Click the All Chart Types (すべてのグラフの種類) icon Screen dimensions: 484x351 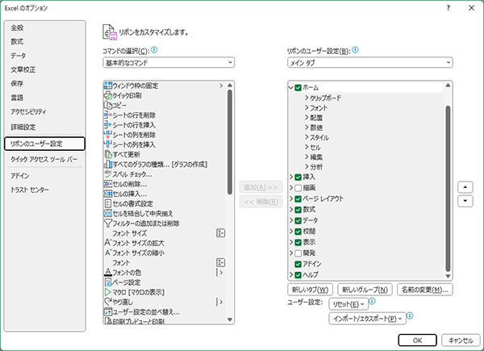tap(108, 165)
